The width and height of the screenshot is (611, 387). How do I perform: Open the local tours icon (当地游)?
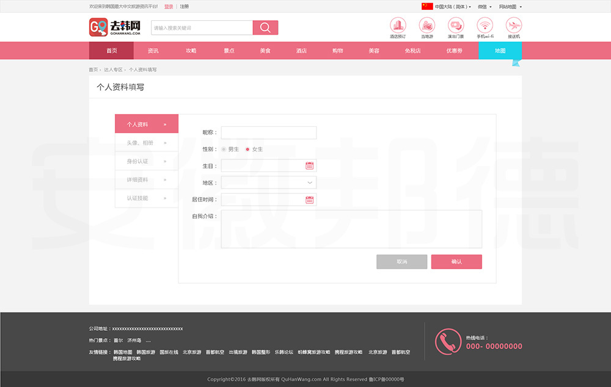[x=426, y=25]
